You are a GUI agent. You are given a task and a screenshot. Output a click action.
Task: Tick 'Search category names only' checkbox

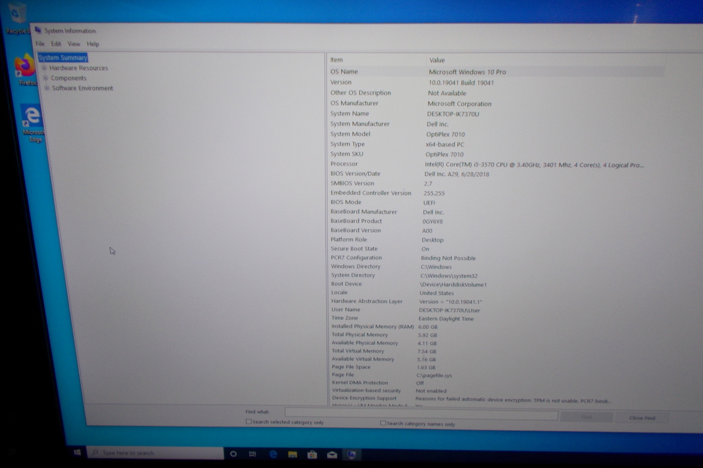click(x=383, y=423)
